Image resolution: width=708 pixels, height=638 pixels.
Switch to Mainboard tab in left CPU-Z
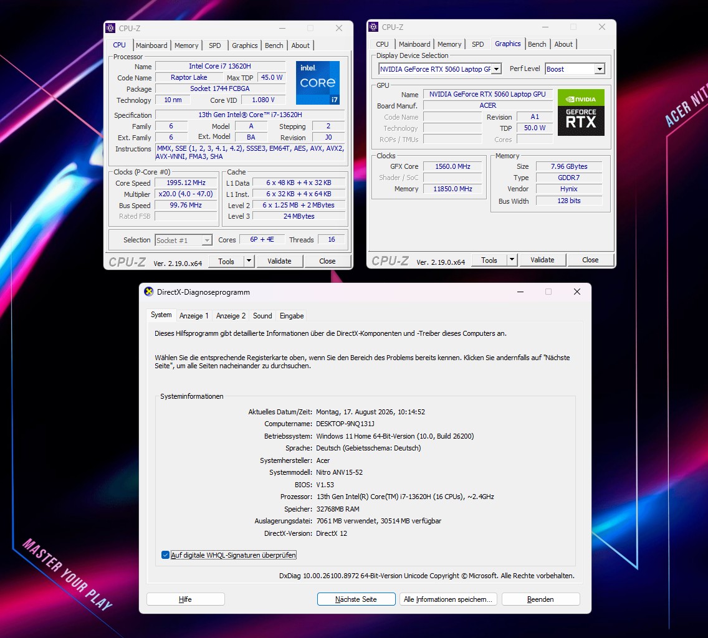pos(151,45)
